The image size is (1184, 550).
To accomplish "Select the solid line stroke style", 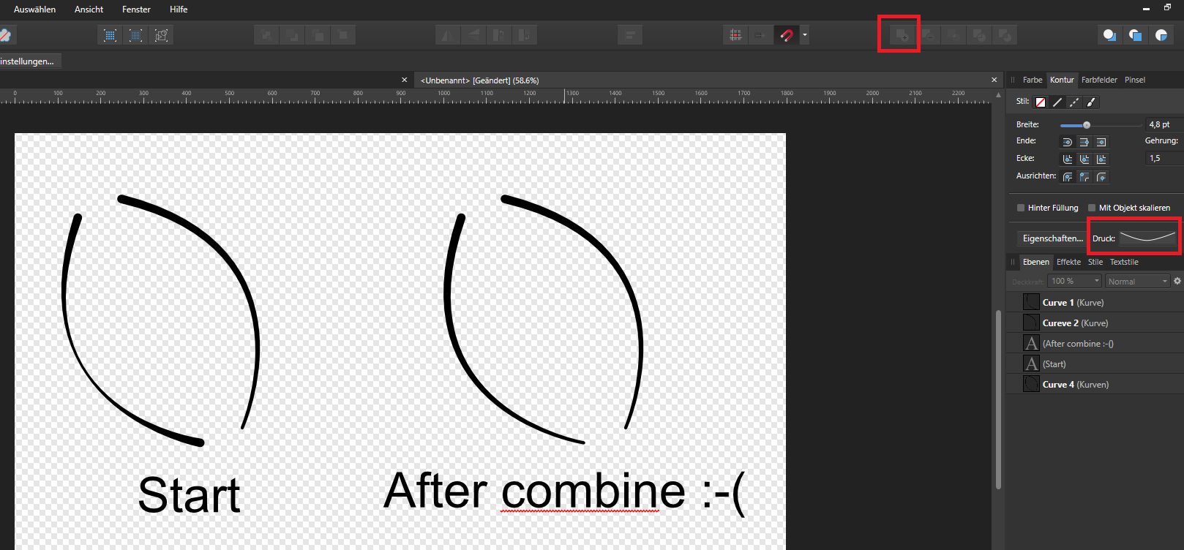I will pyautogui.click(x=1057, y=102).
